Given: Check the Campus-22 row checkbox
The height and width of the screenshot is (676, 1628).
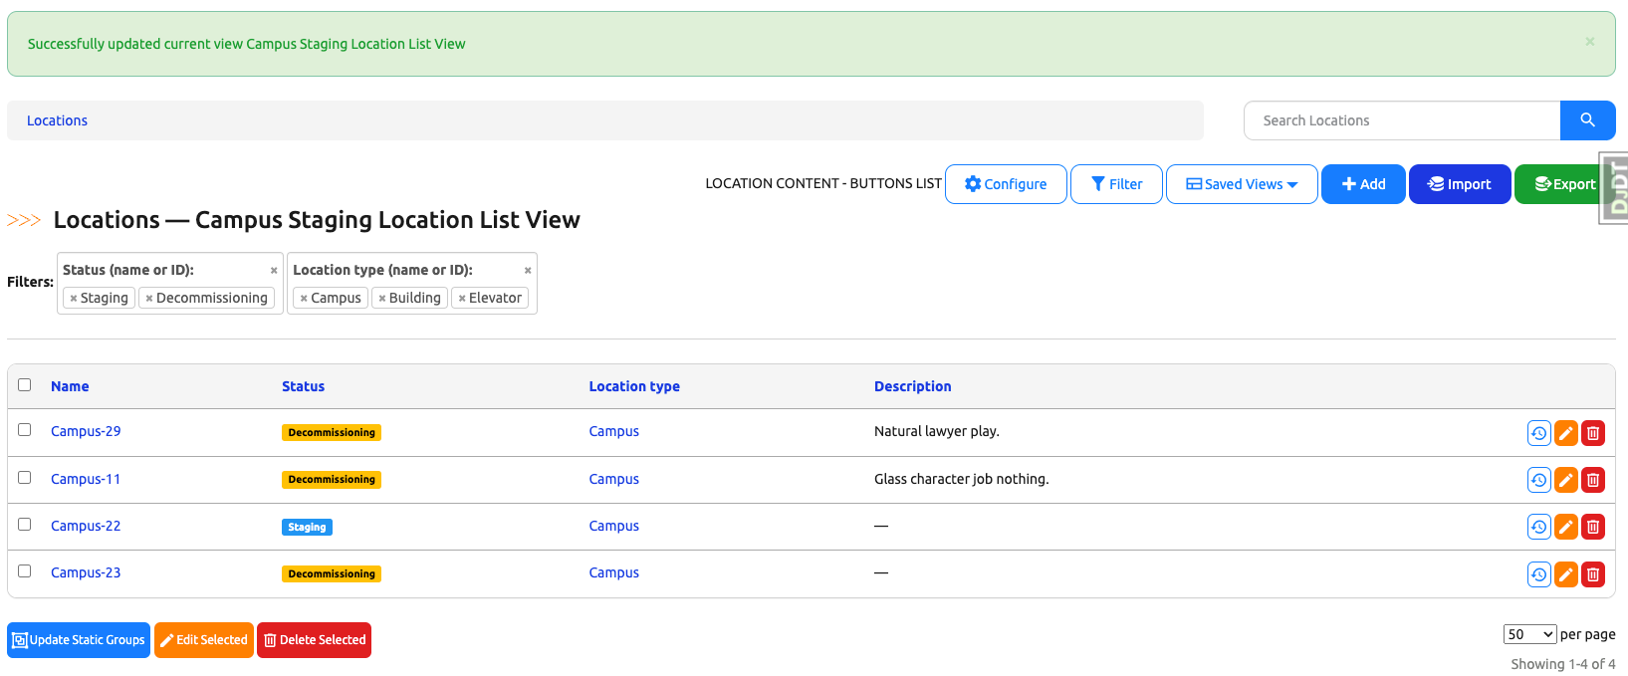Looking at the screenshot, I should pos(25,525).
